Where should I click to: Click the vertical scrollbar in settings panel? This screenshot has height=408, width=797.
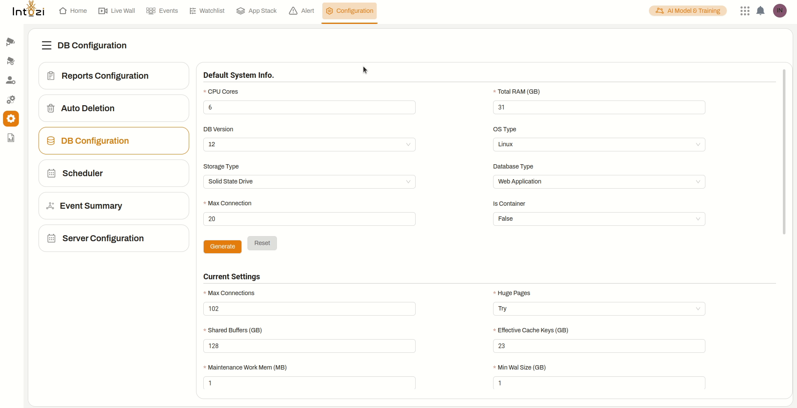(784, 152)
